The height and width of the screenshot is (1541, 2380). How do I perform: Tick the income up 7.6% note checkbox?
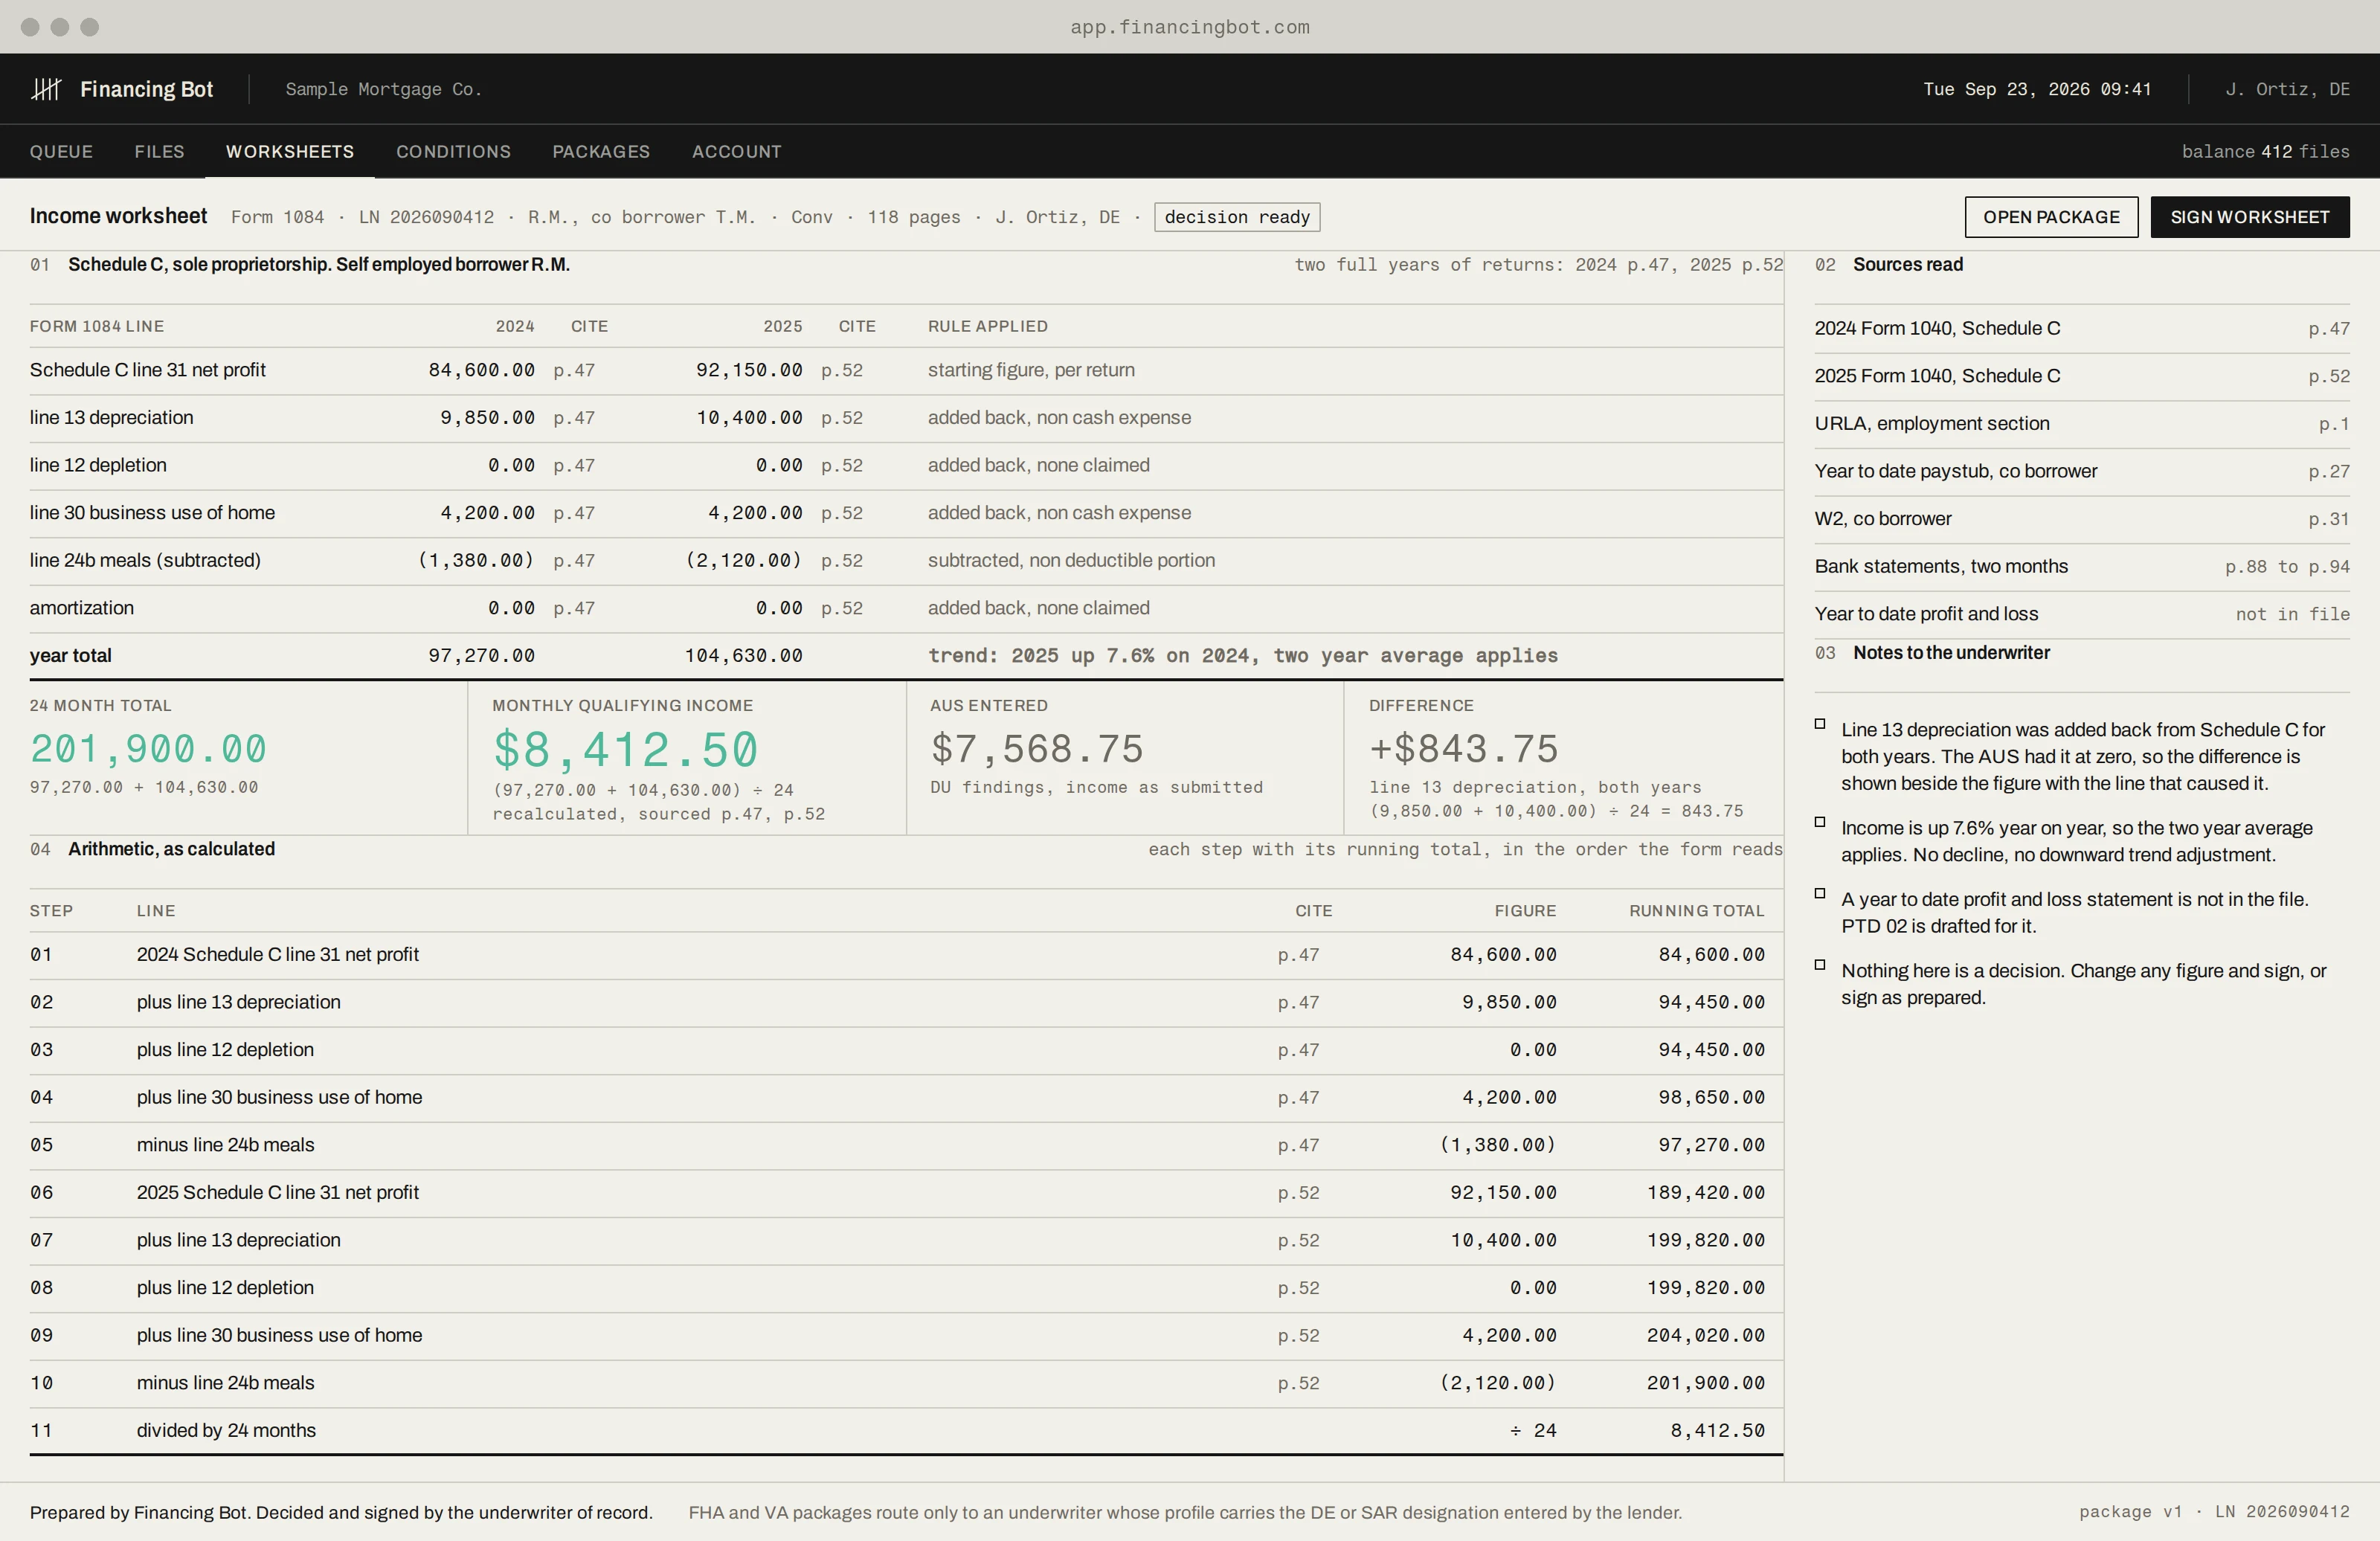click(1820, 822)
